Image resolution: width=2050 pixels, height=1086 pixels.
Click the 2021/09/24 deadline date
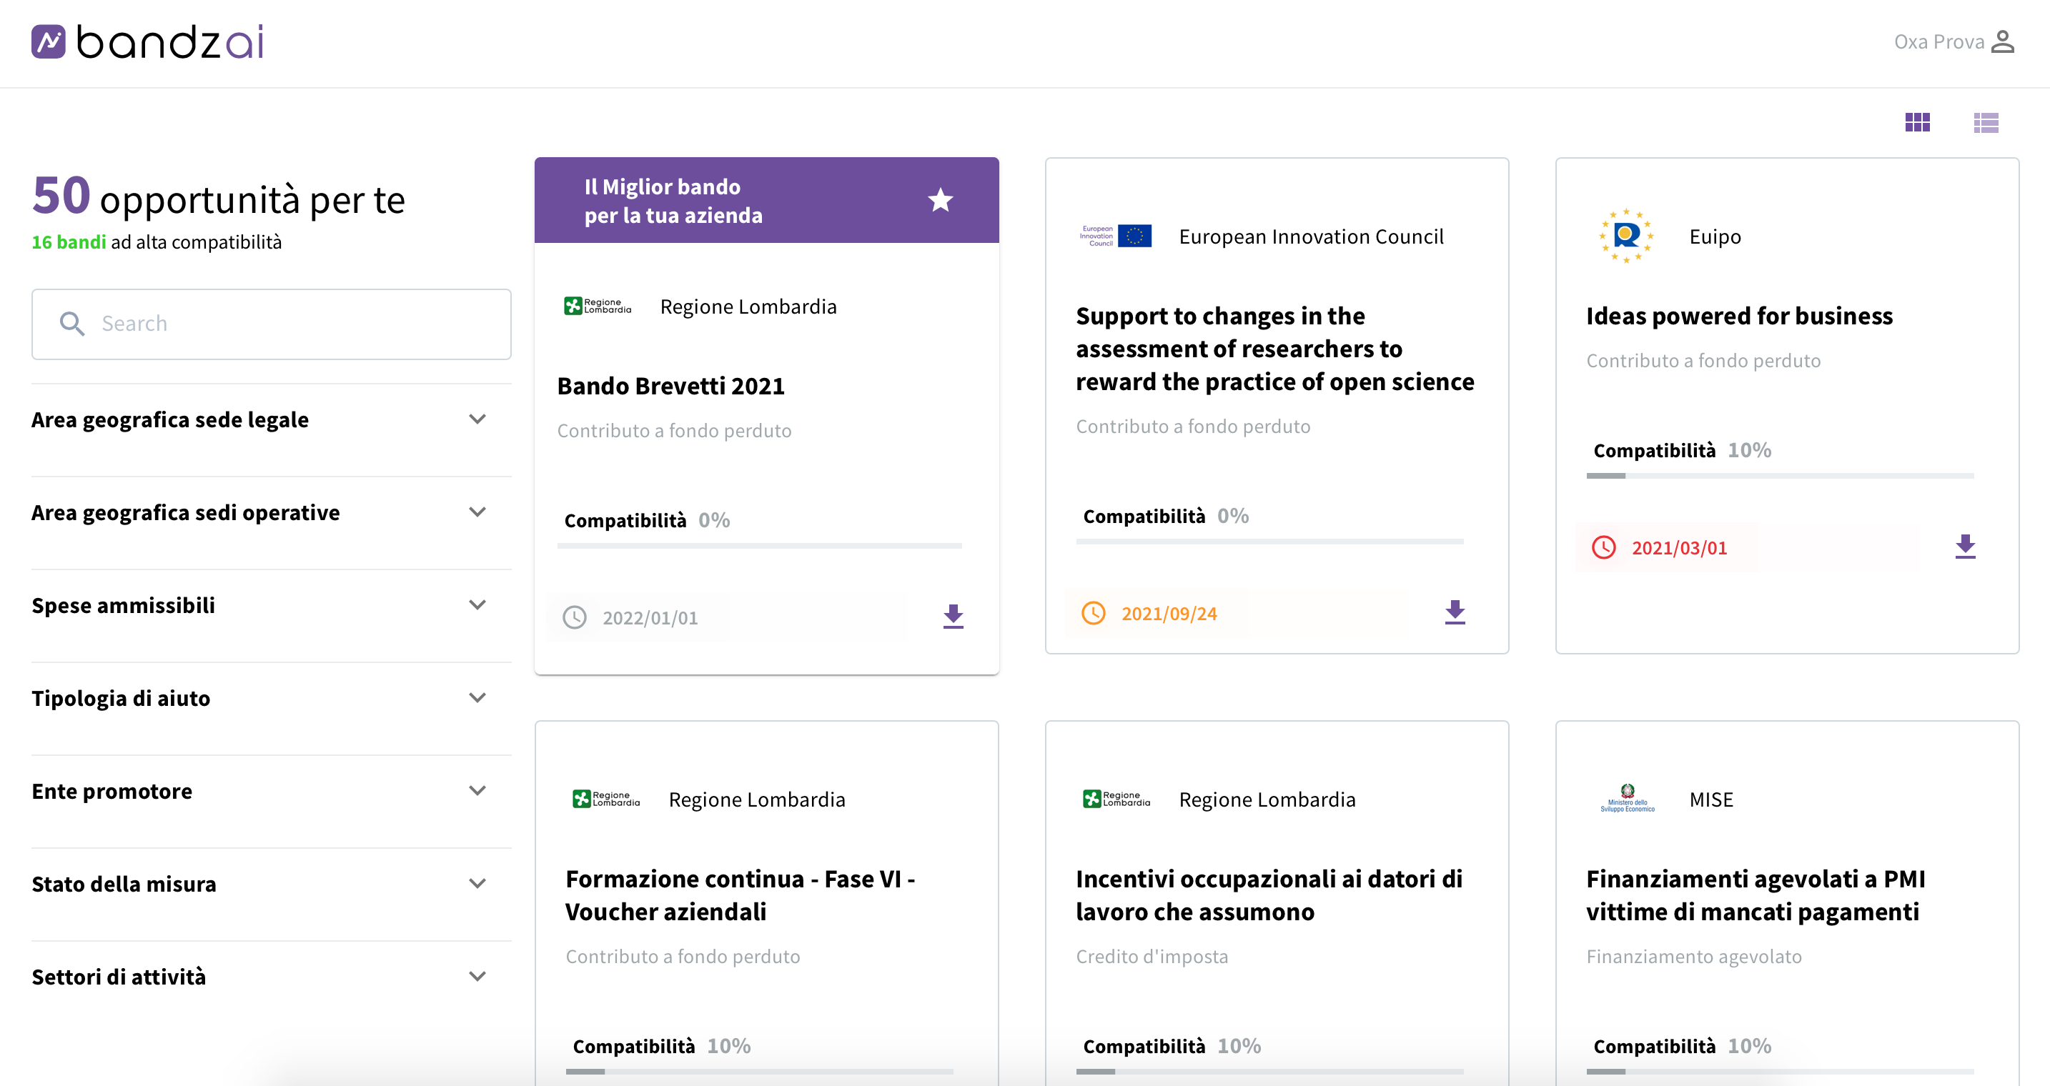tap(1168, 614)
